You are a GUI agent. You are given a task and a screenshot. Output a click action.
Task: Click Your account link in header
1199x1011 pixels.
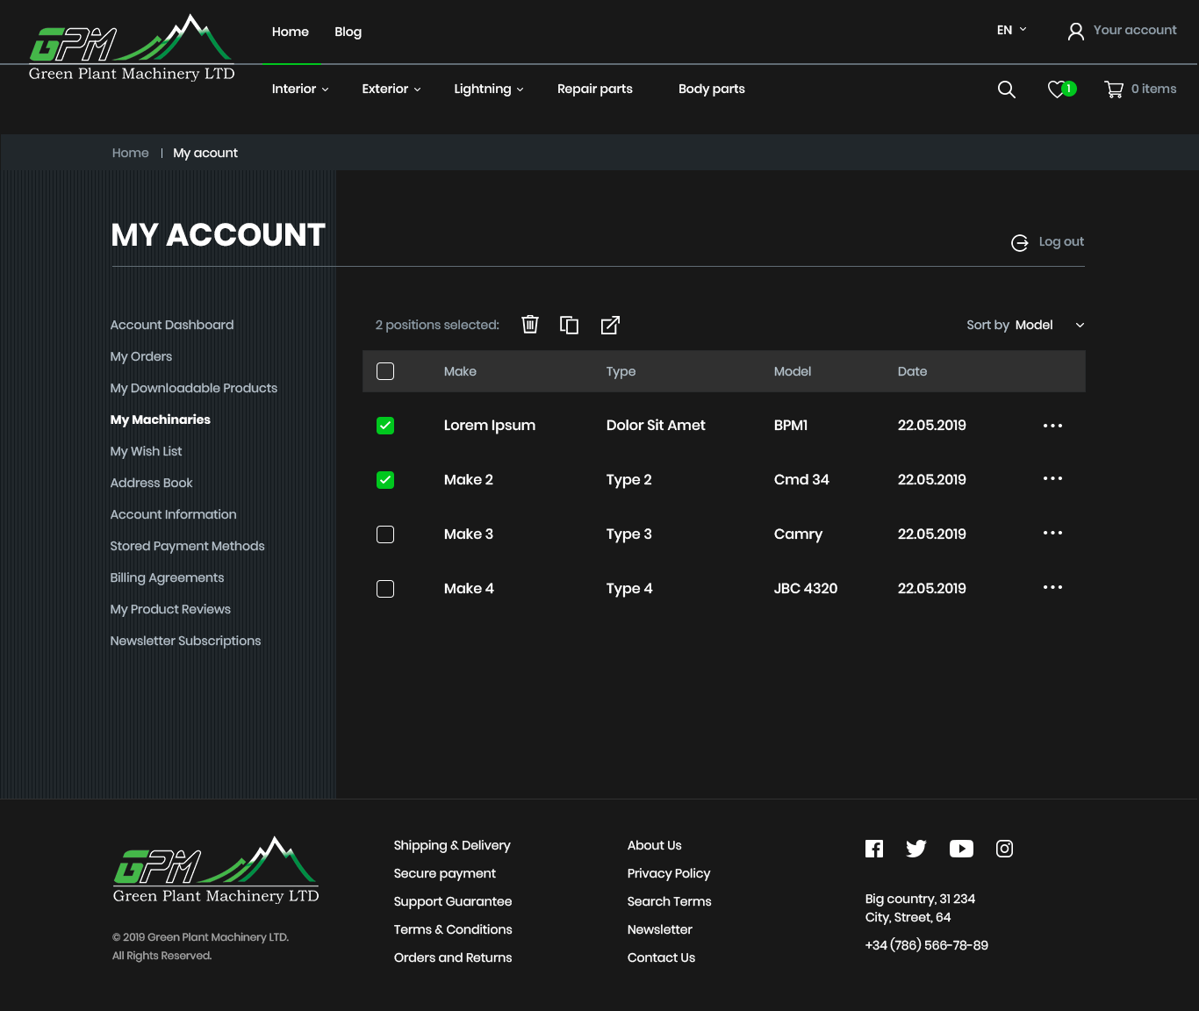point(1135,30)
